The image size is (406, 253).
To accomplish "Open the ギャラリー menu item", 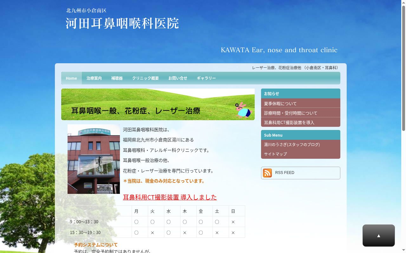I will point(206,78).
